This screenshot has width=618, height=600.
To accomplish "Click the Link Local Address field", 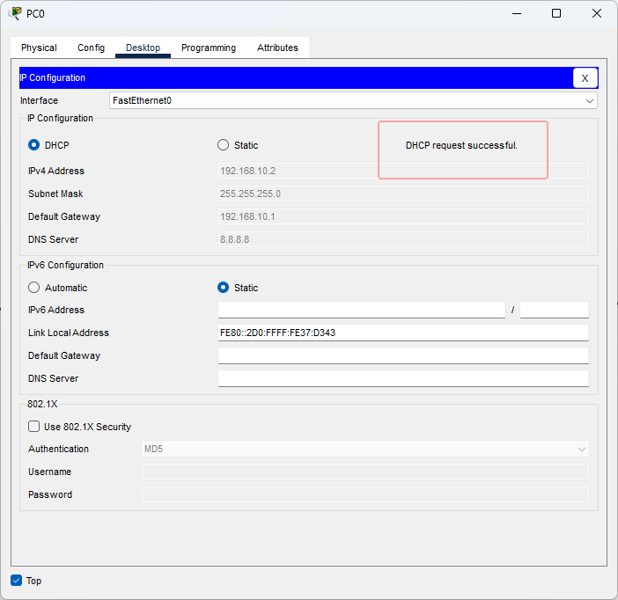I will click(402, 333).
